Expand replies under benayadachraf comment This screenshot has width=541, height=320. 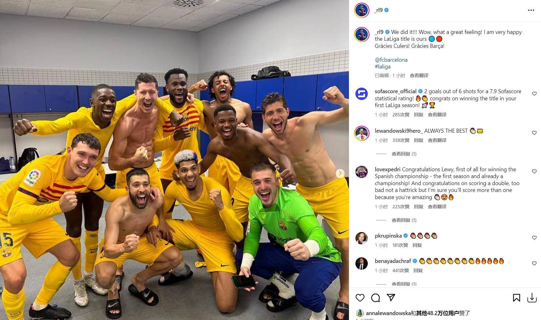[x=404, y=284]
